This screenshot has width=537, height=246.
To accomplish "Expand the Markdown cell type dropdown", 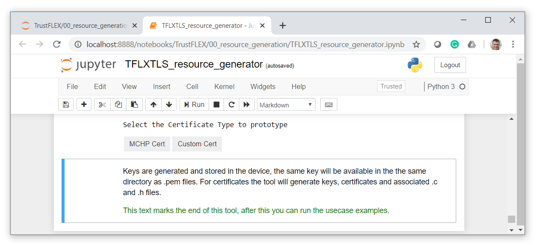I will click(x=286, y=105).
